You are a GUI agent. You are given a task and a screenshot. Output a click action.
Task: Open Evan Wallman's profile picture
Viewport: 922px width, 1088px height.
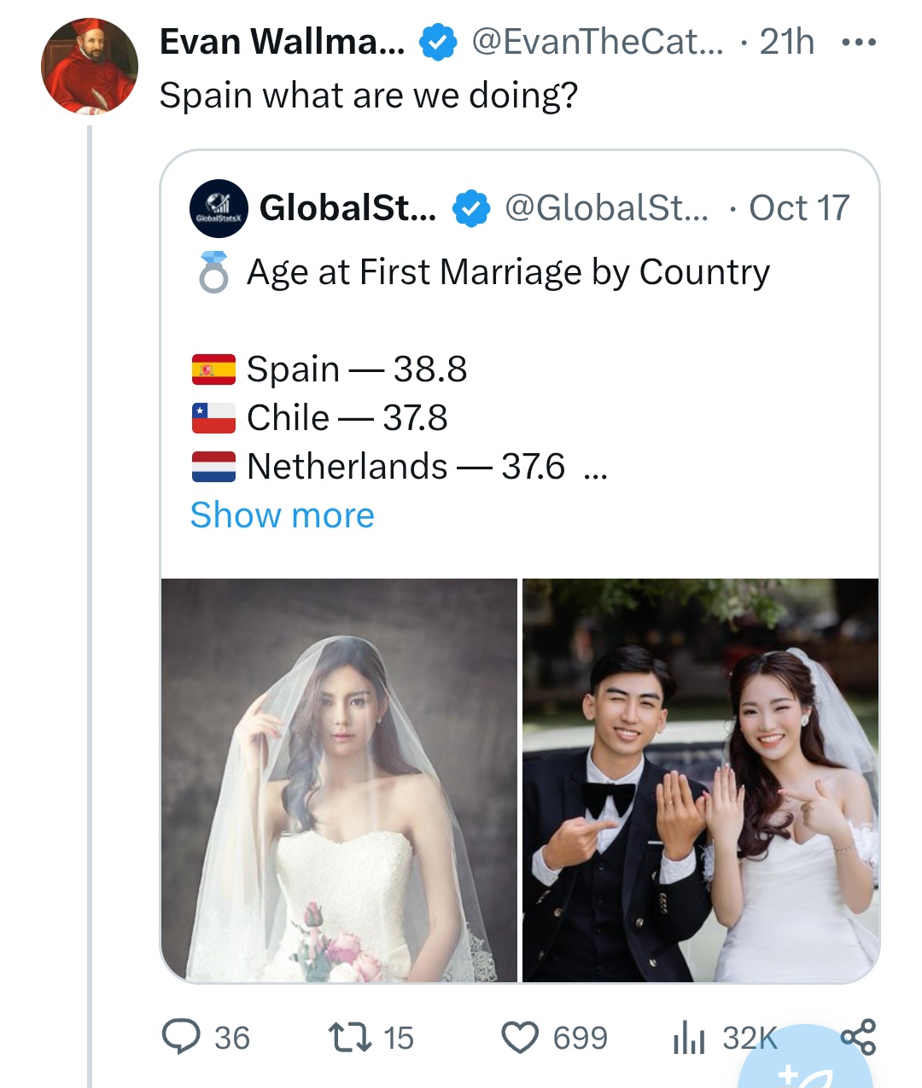89,67
